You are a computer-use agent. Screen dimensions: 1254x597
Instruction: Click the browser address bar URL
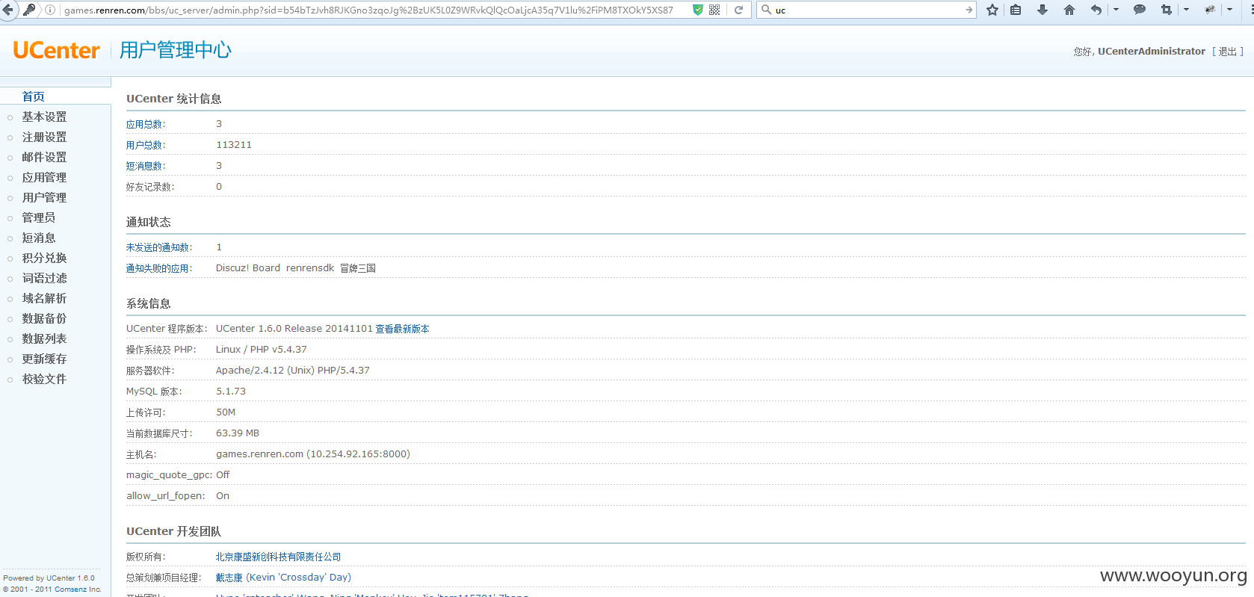[368, 10]
